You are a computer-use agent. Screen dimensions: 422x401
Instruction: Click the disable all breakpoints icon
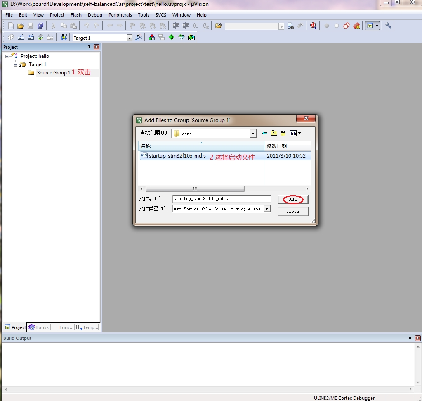[347, 26]
